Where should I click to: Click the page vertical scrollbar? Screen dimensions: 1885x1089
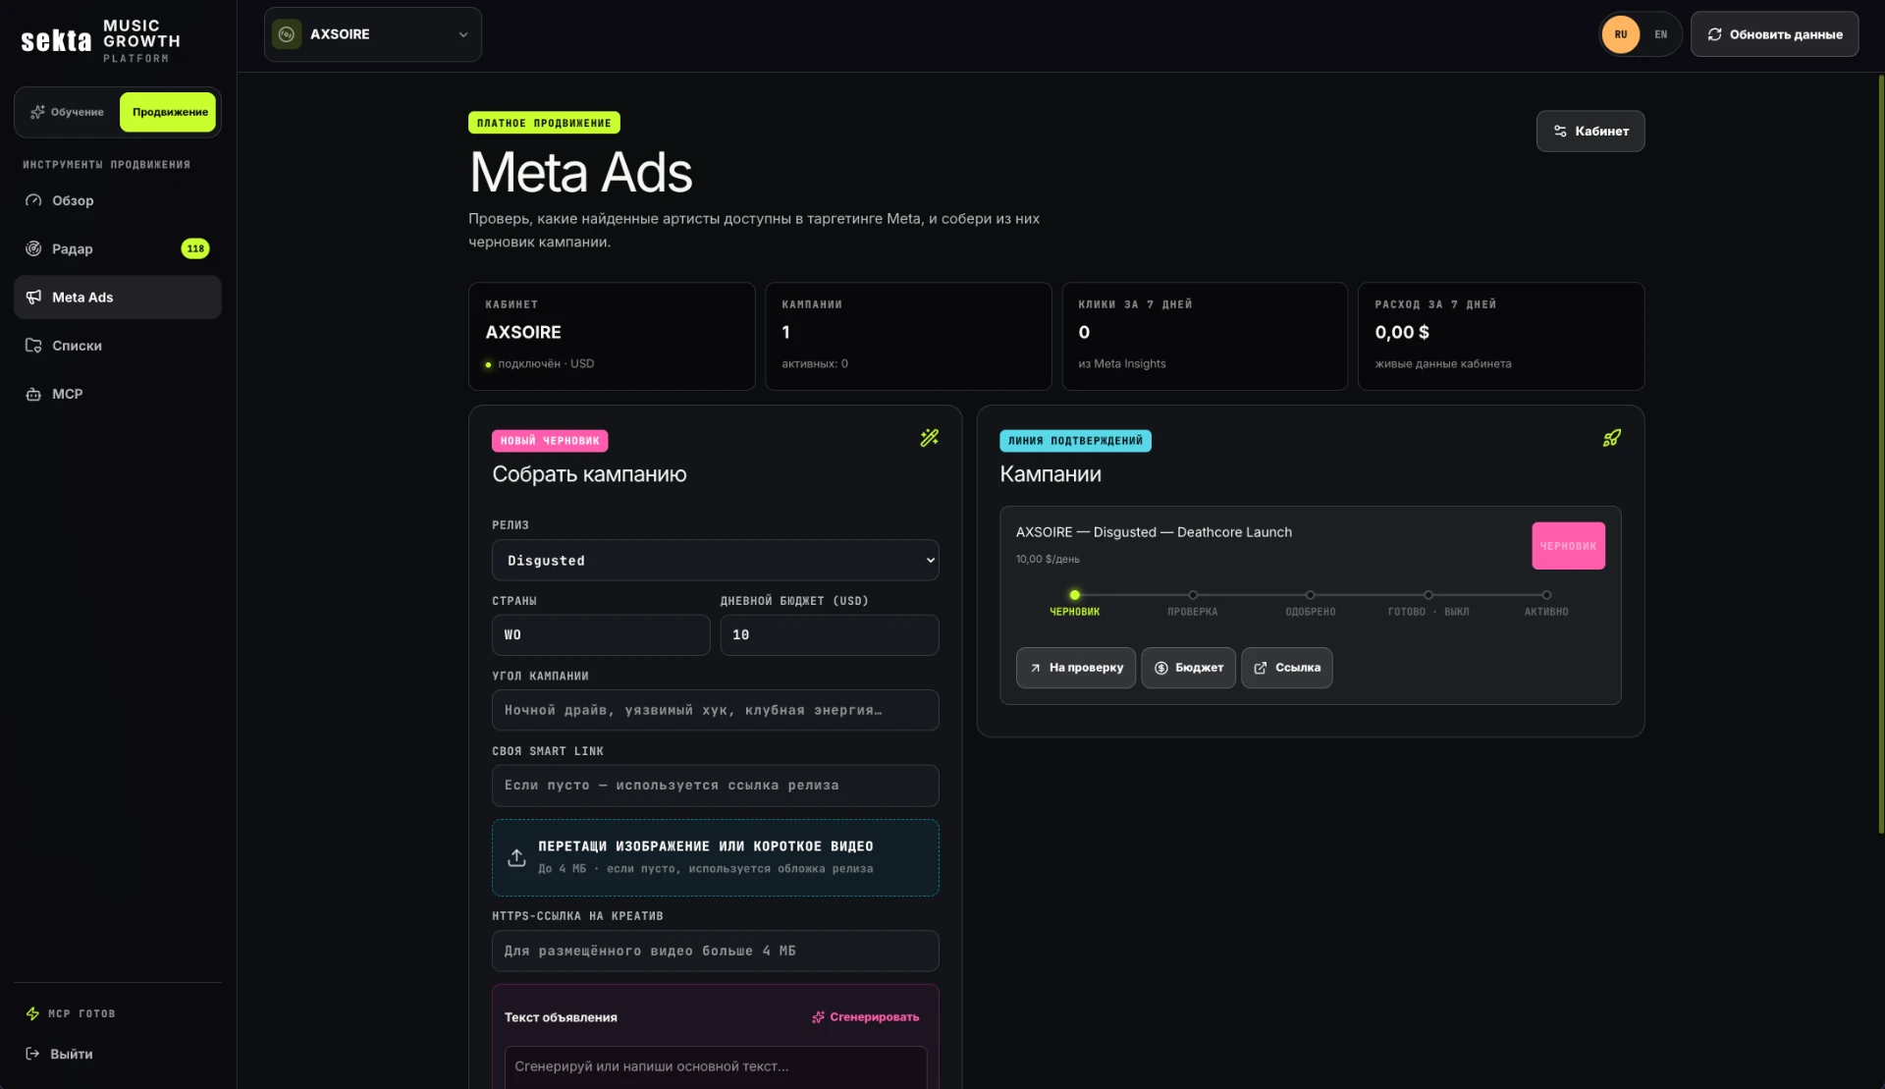[1880, 454]
